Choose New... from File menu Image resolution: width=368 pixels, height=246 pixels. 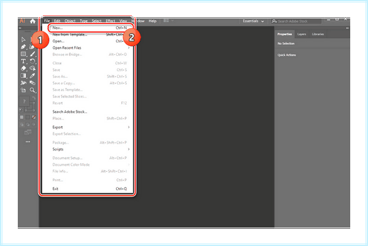[x=90, y=28]
